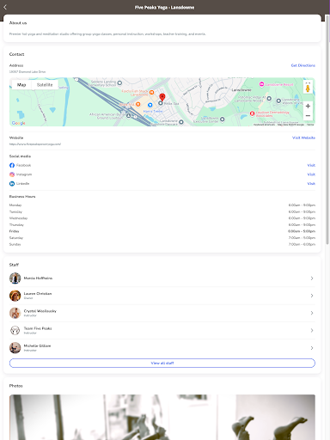Image resolution: width=330 pixels, height=440 pixels.
Task: Switch map to Satellite view
Action: (x=45, y=85)
